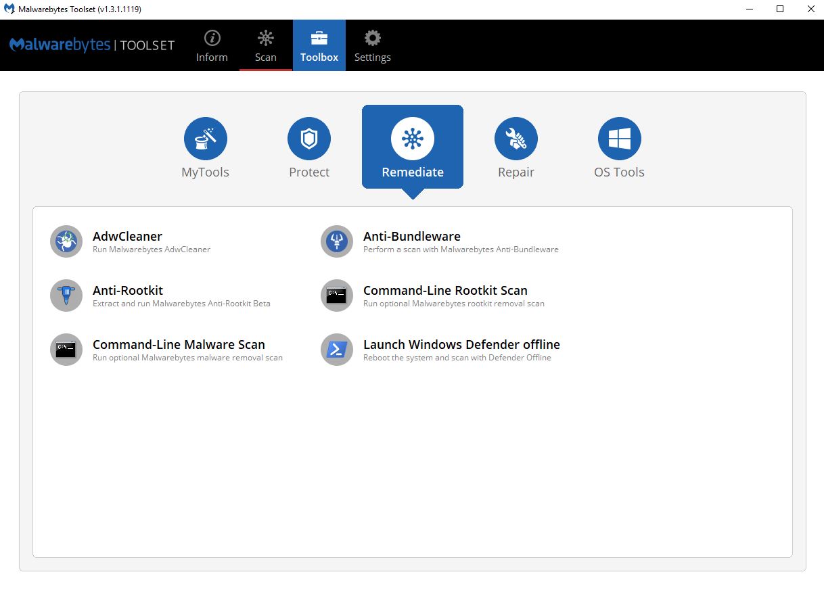Close the Malwarebytes Toolset window
824x591 pixels.
tap(810, 9)
